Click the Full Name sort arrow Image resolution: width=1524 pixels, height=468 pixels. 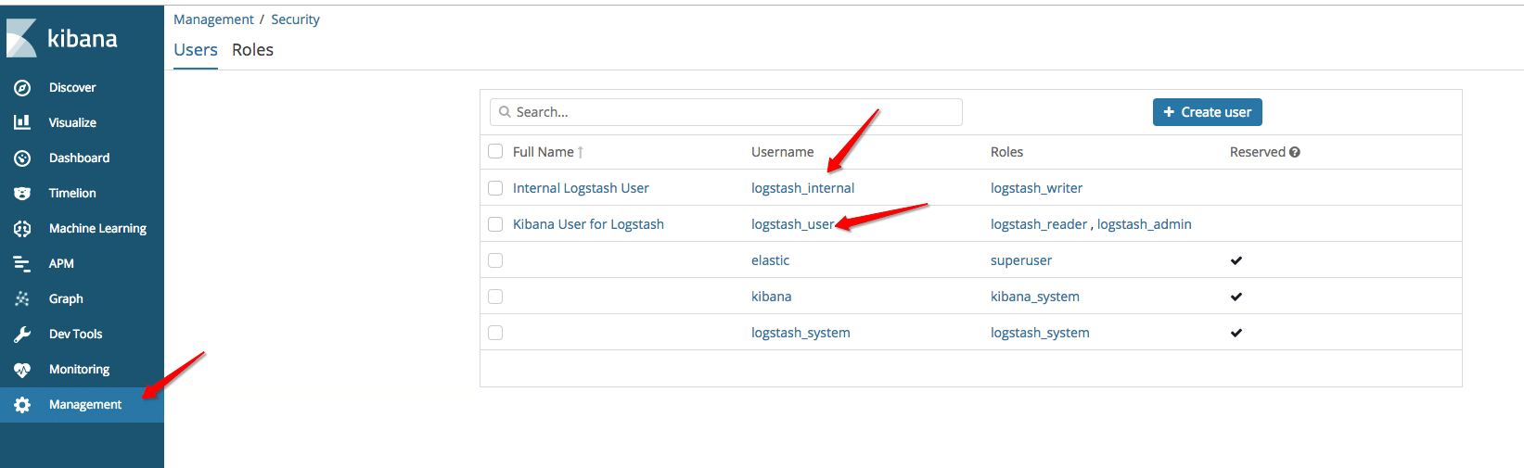(581, 152)
